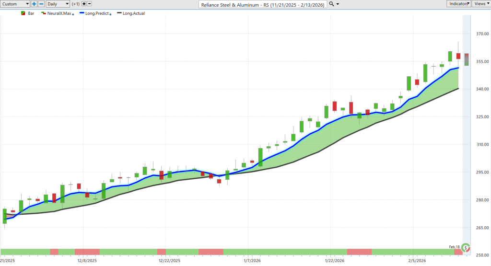
Task: Click the black minus icon beside (+1)
Action: [x=89, y=4]
